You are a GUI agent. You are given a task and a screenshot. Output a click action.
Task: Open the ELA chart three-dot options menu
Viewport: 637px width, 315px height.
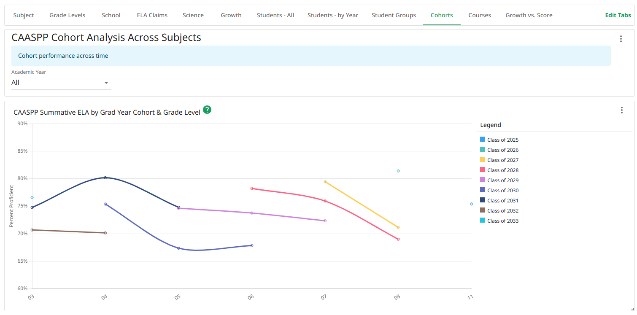point(621,110)
